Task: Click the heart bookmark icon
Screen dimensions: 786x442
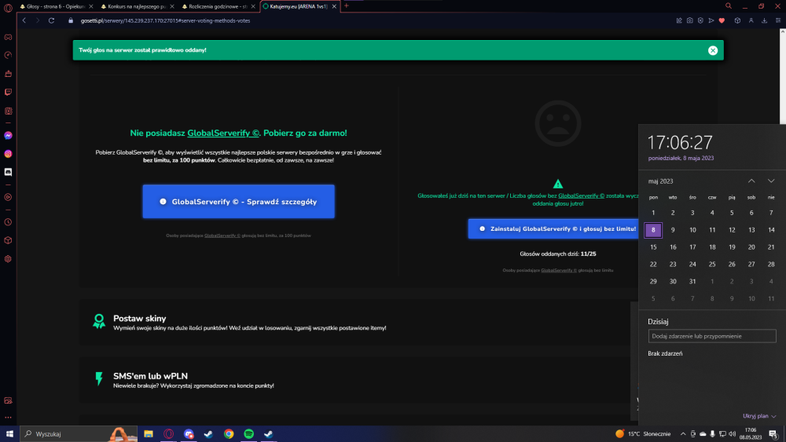Action: [x=722, y=20]
